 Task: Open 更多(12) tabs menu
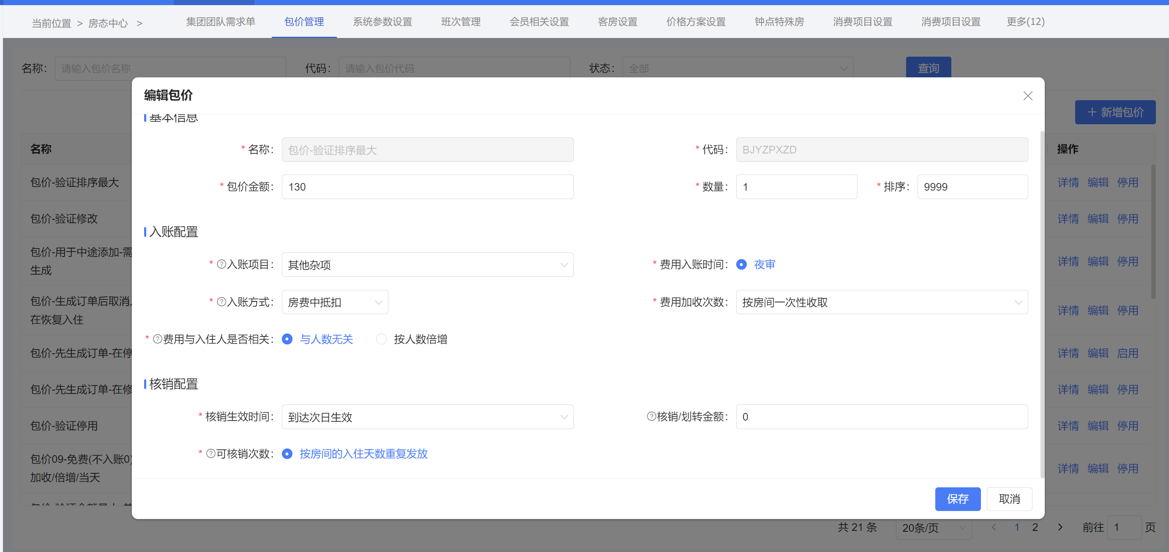click(1025, 21)
